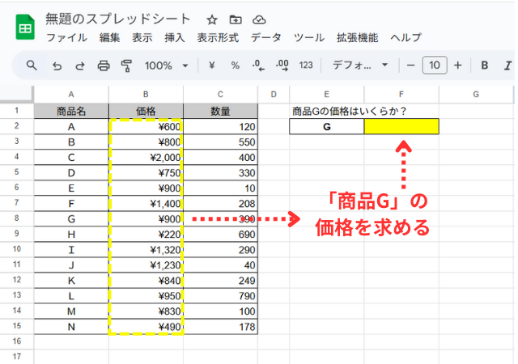Open the 123 number format menu
The height and width of the screenshot is (364, 518).
[306, 66]
